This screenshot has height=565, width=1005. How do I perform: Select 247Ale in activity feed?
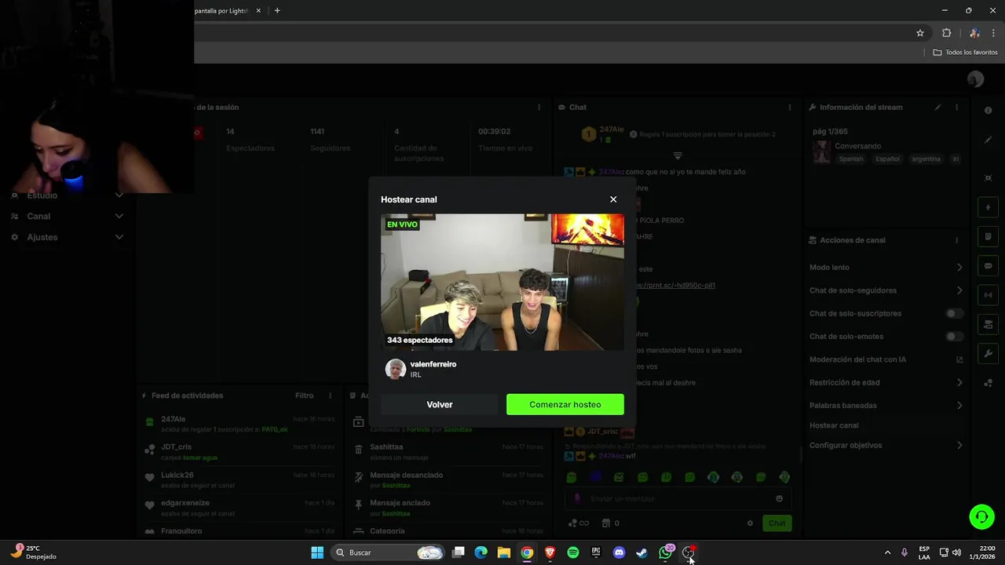coord(174,419)
